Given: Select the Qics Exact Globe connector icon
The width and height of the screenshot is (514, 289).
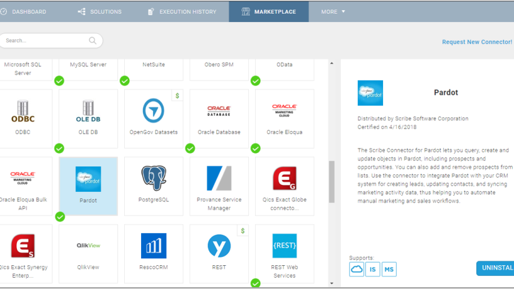Looking at the screenshot, I should click(284, 178).
